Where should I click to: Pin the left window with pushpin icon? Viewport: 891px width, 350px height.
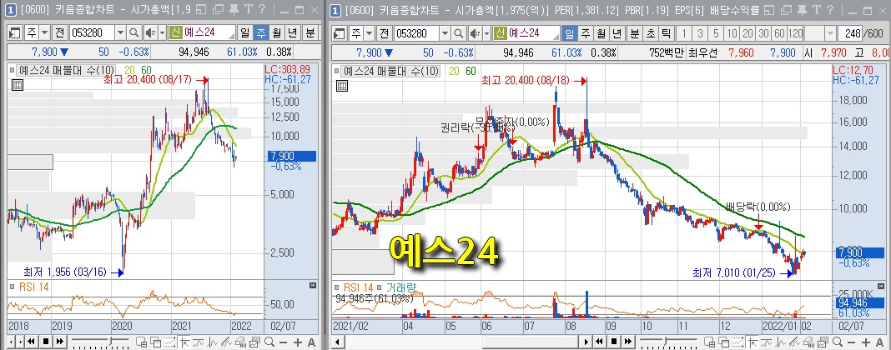click(234, 9)
